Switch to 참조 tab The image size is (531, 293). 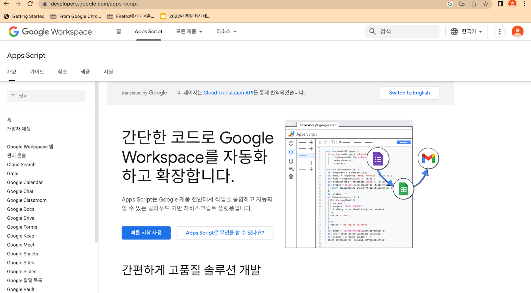[62, 72]
